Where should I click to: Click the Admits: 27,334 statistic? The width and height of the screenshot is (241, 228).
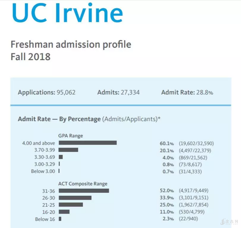tap(118, 93)
